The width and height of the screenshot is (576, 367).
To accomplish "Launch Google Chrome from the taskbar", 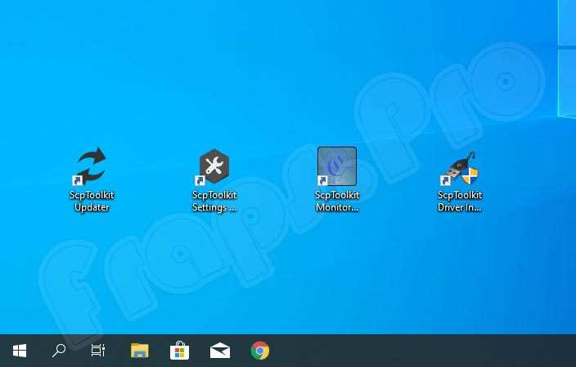I will [260, 351].
